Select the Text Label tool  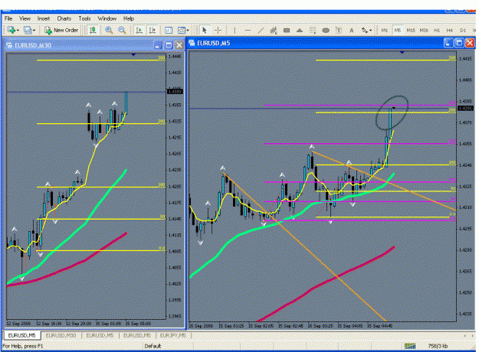coord(339,30)
